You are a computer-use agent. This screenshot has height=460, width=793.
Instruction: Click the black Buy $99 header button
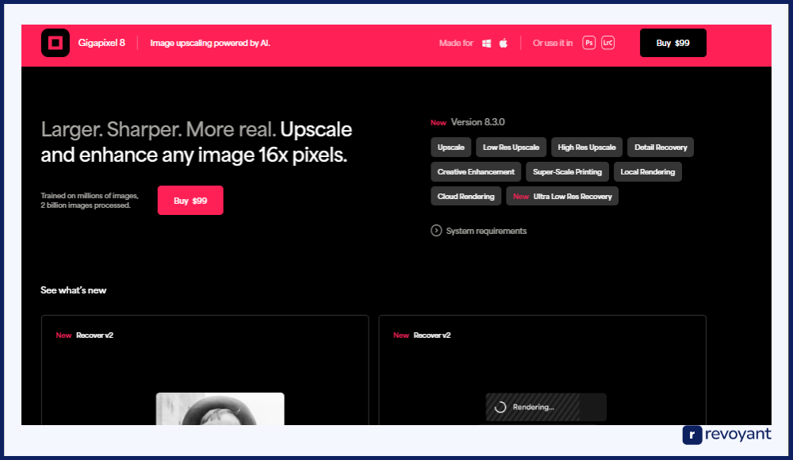pos(672,43)
